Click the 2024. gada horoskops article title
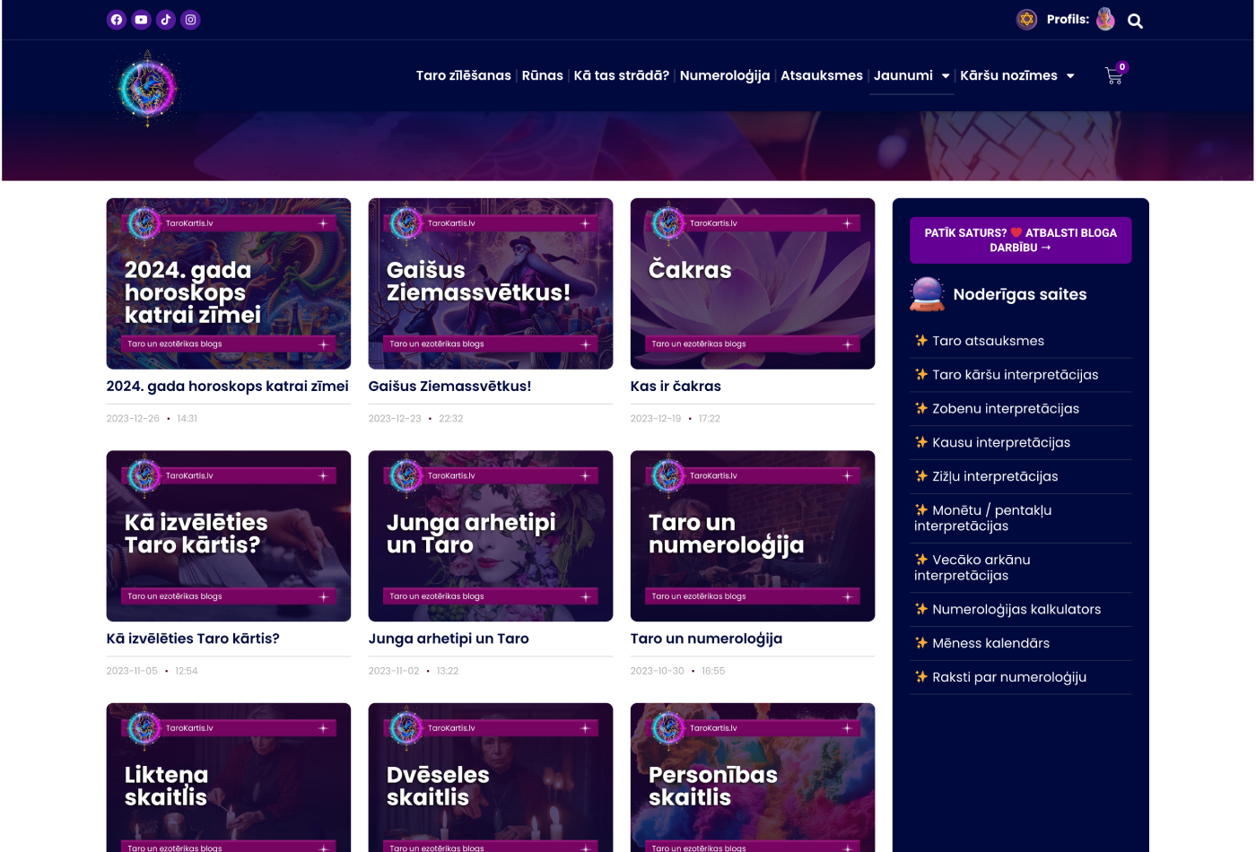The width and height of the screenshot is (1256, 852). point(227,387)
